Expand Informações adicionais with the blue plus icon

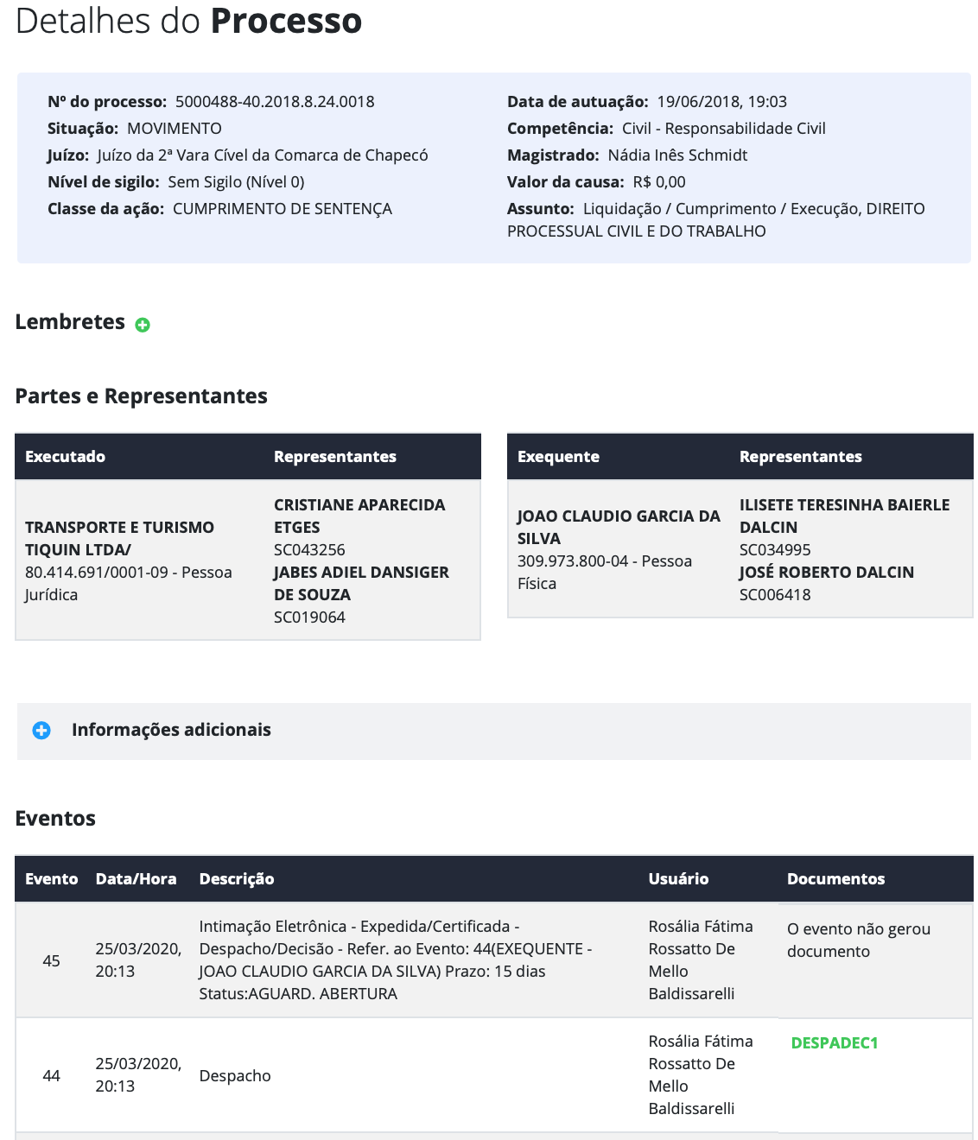point(41,731)
